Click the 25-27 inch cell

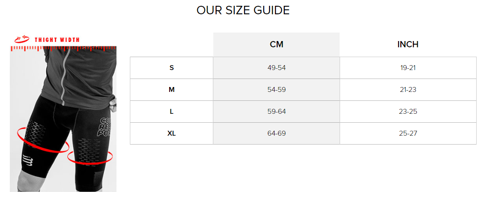click(408, 133)
